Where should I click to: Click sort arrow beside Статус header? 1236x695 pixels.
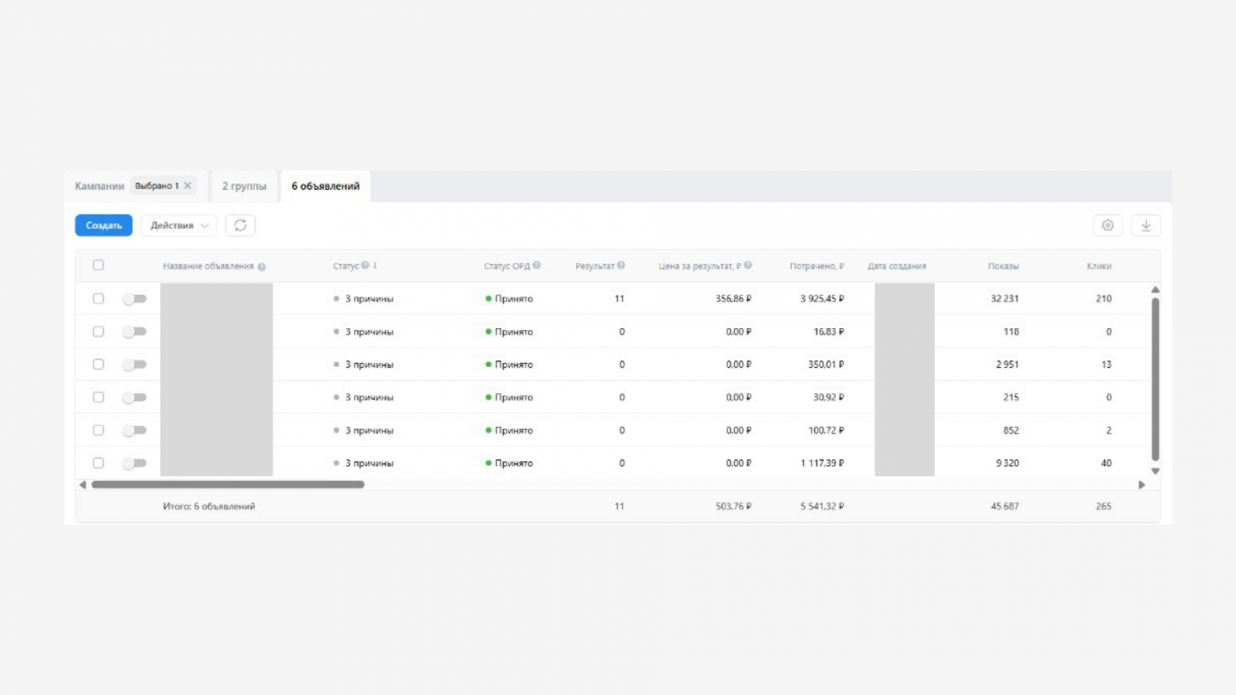tap(375, 265)
